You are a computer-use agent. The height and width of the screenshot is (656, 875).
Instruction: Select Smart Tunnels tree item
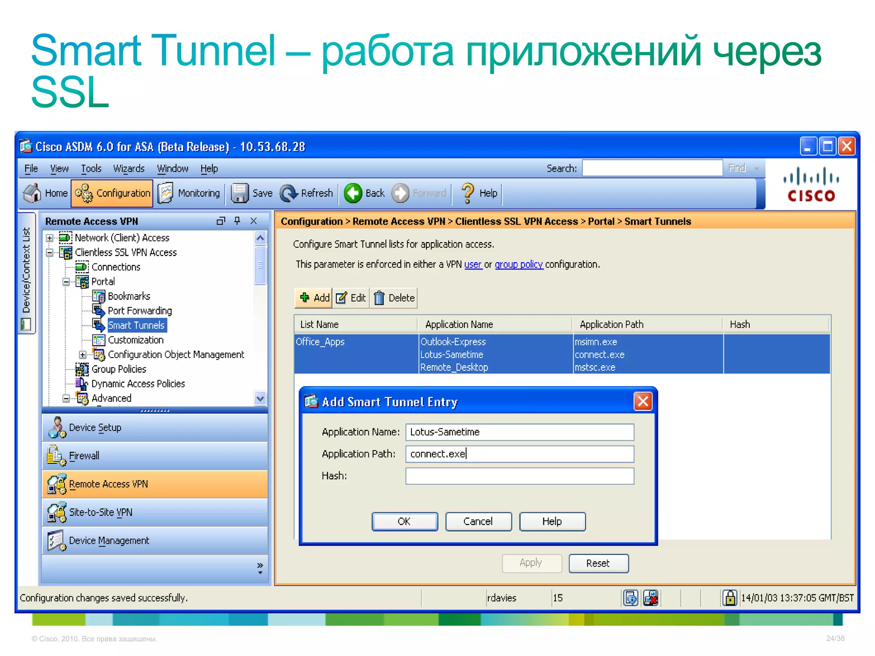(x=136, y=325)
